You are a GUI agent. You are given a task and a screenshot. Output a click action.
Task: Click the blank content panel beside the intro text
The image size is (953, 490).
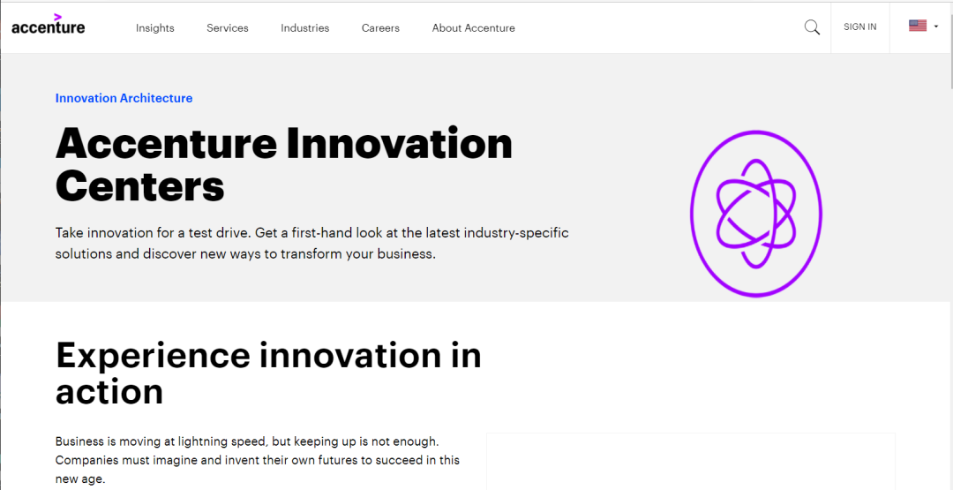coord(690,462)
